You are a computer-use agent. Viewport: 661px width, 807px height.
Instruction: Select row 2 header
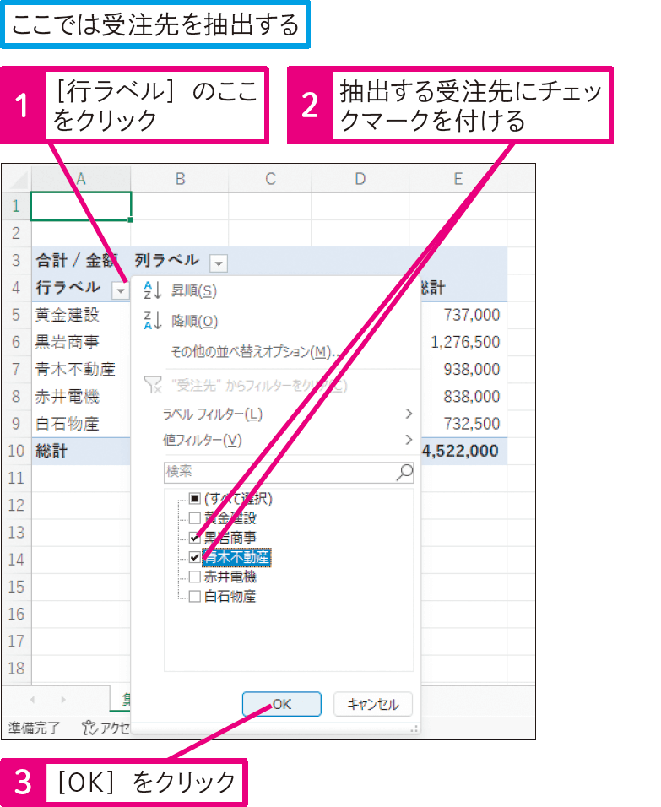coord(17,233)
